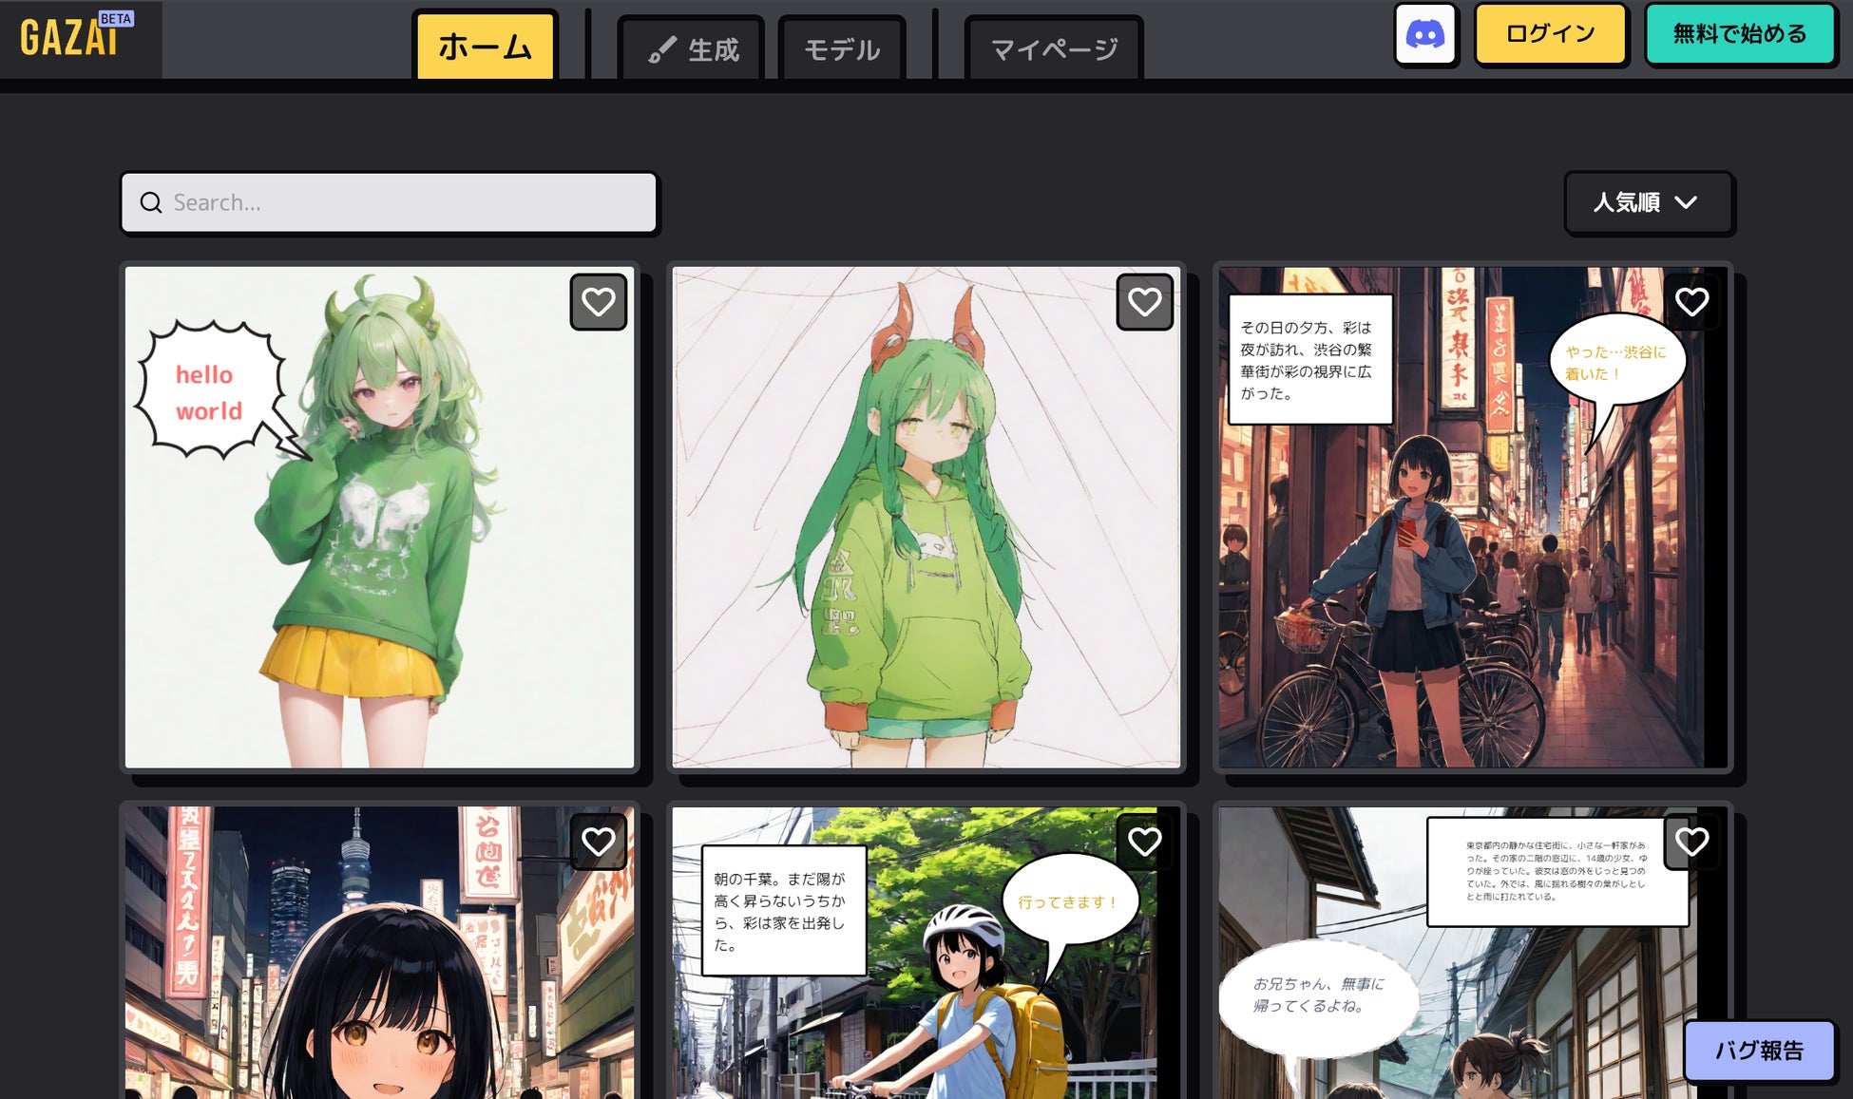Open the モデル tab

[842, 49]
